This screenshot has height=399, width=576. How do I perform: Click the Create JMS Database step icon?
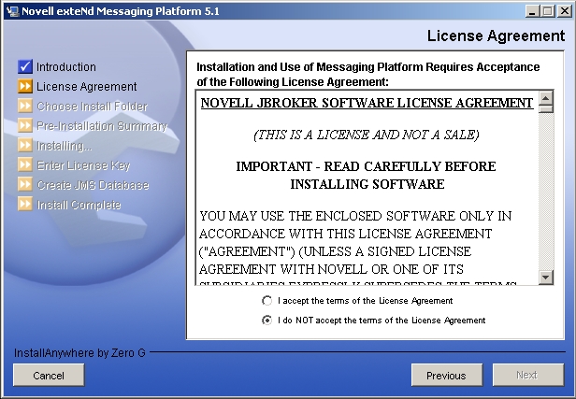click(x=25, y=185)
